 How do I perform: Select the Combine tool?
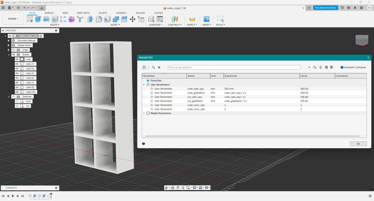coord(116,19)
